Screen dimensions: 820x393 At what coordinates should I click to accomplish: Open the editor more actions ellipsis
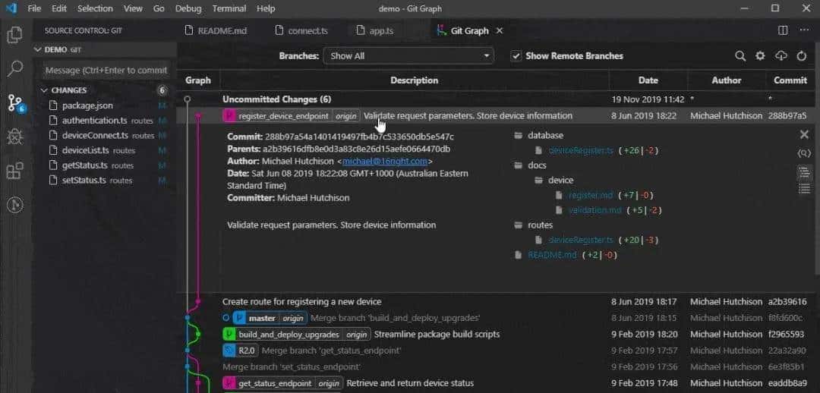[x=804, y=30]
